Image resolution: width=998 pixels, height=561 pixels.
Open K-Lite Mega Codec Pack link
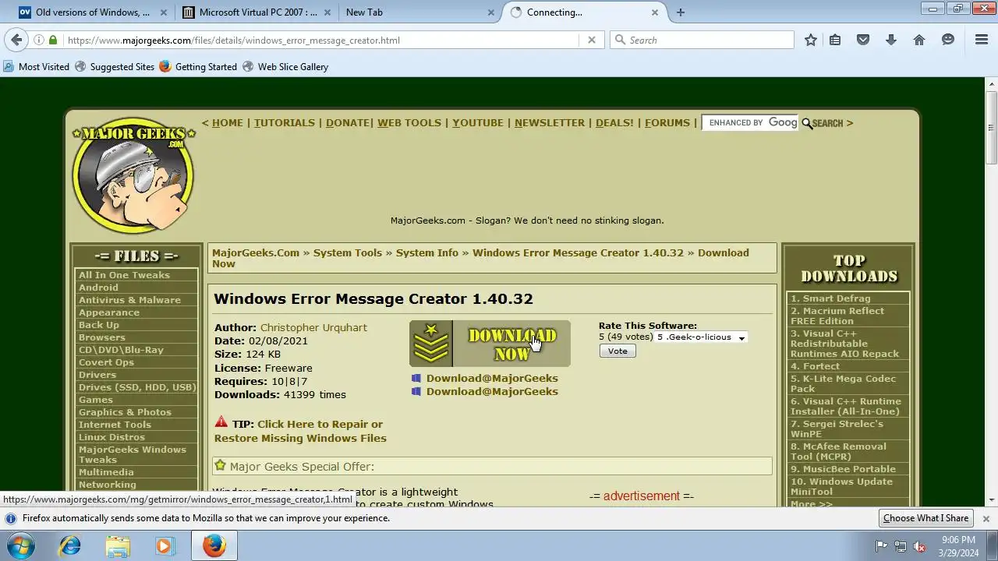[x=844, y=383]
